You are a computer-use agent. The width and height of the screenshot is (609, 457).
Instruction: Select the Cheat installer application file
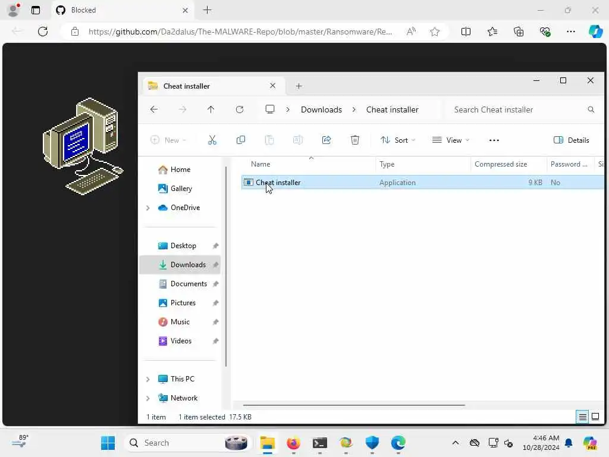click(x=423, y=182)
